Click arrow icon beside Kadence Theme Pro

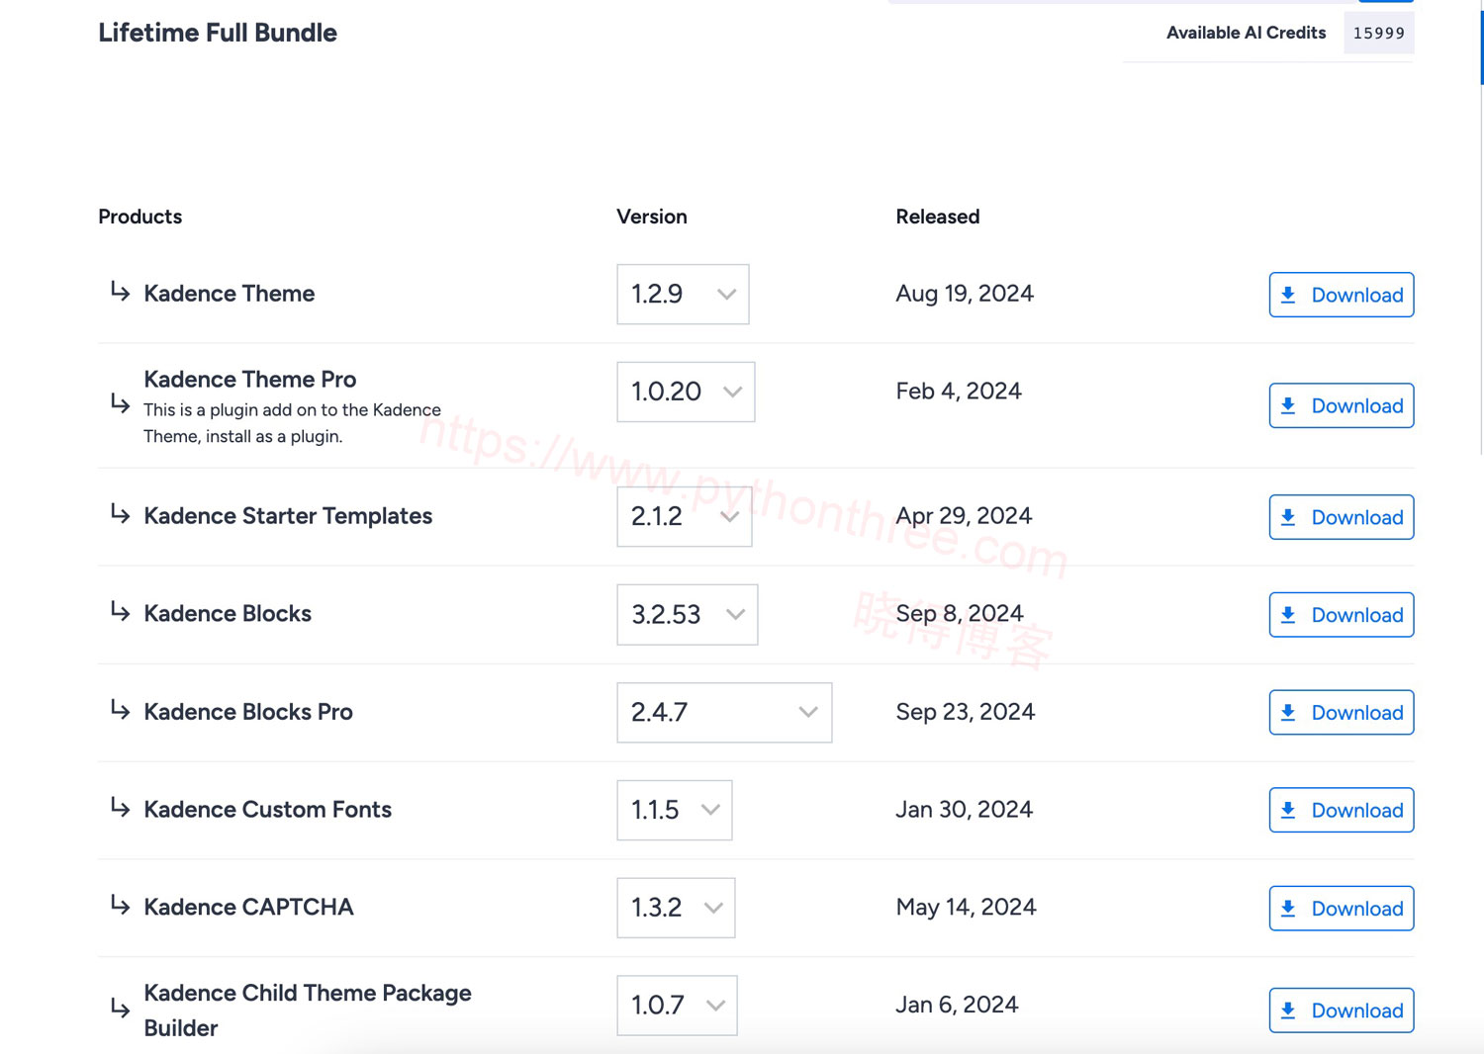[x=120, y=403]
